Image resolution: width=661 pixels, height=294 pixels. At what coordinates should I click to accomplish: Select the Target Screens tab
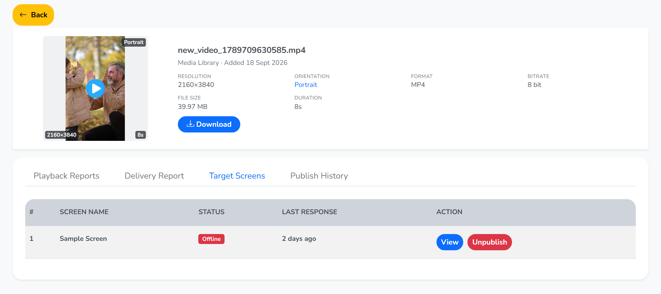click(237, 176)
